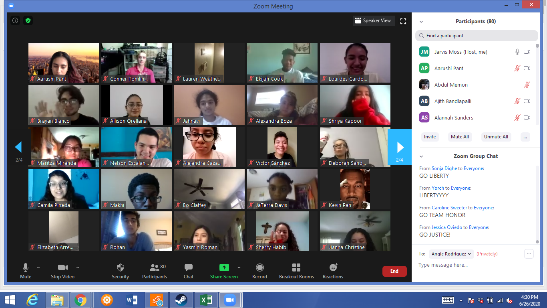Open File Explorer from taskbar

tap(57, 300)
